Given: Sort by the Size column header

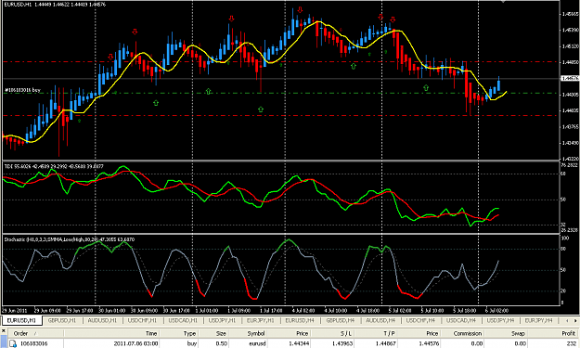Looking at the screenshot, I should pos(221,333).
